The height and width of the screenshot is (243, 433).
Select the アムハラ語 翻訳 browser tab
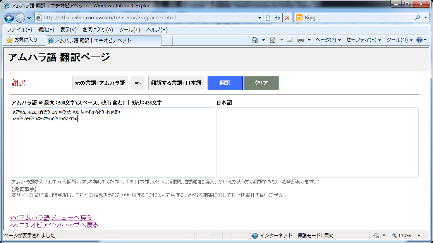(103, 41)
